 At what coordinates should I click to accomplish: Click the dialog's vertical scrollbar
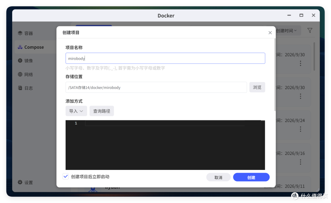tap(275, 75)
